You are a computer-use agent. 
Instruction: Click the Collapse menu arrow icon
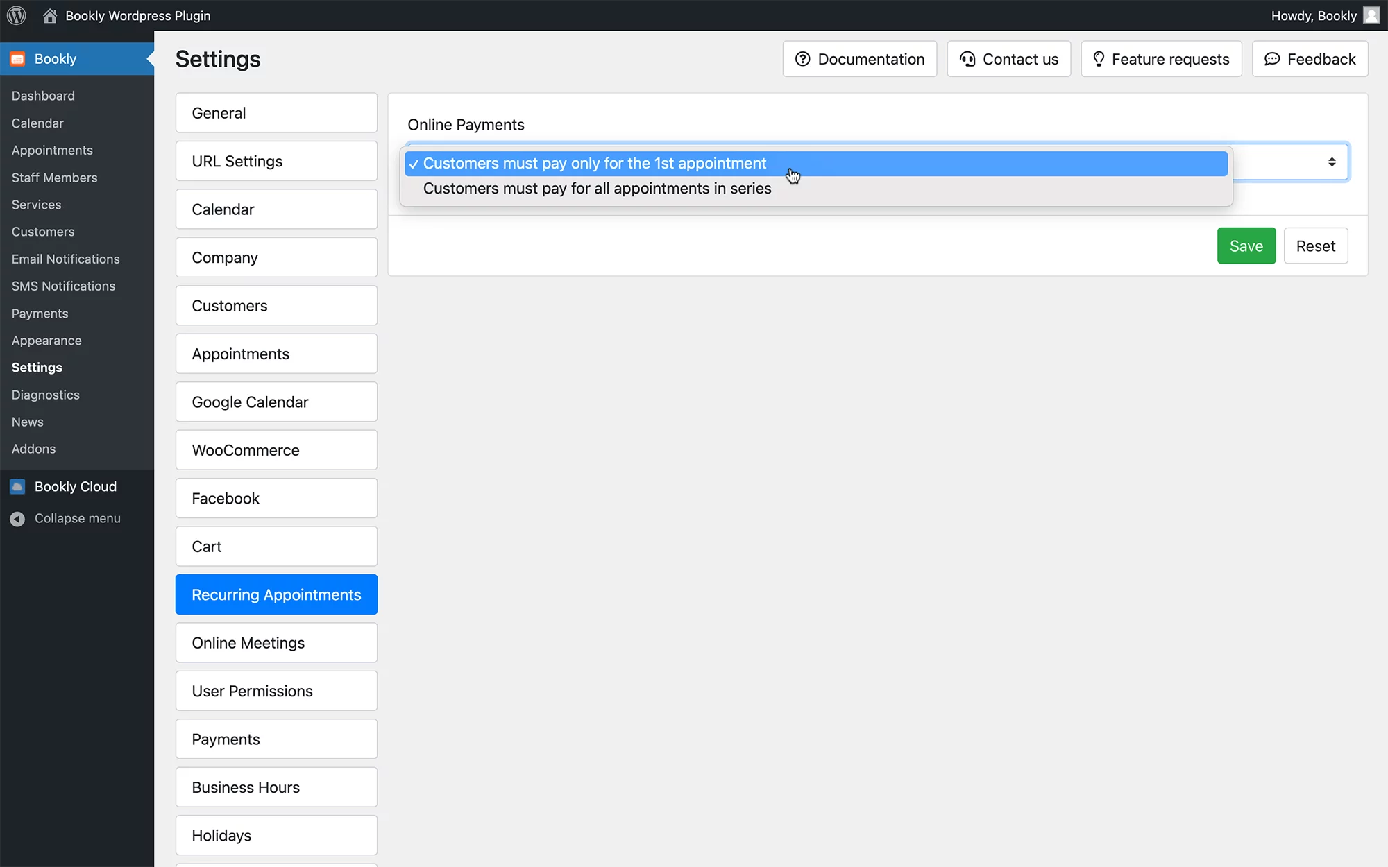[18, 519]
